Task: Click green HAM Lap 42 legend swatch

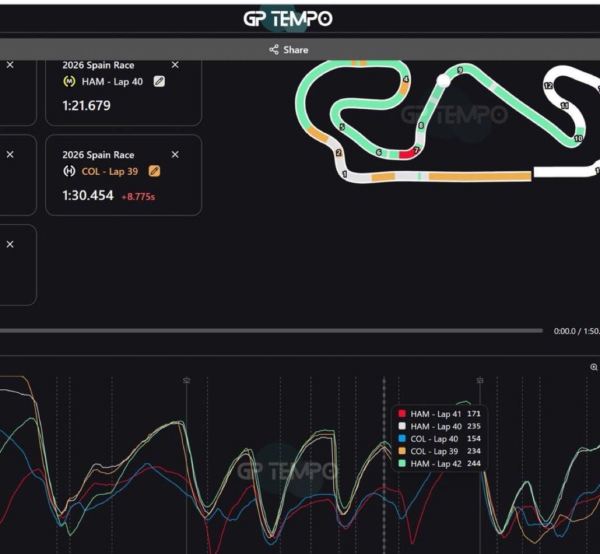Action: (402, 463)
